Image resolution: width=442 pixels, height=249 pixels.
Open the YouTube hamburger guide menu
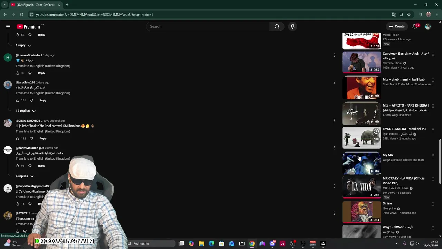[x=8, y=26]
